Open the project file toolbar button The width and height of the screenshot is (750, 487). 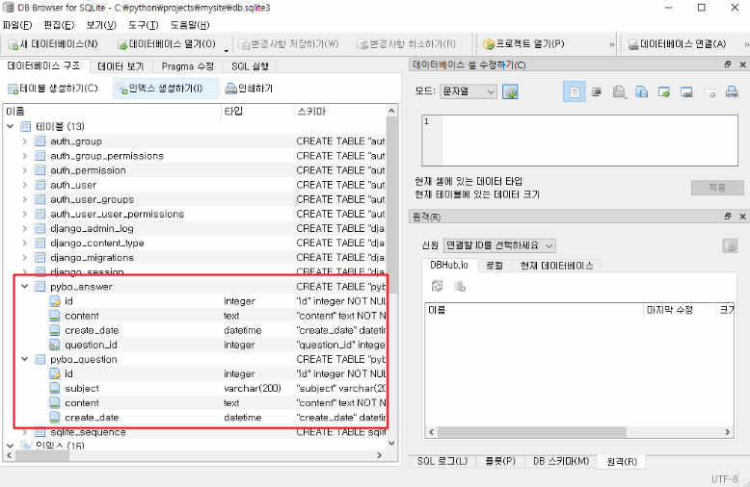click(x=523, y=44)
